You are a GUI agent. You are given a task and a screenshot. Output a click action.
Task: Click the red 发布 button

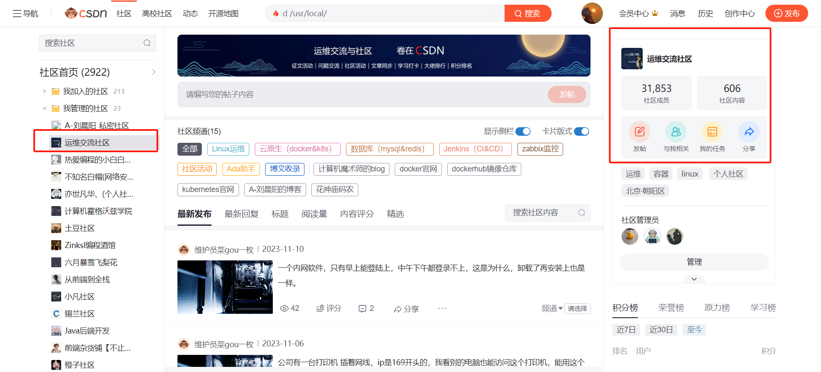point(787,13)
